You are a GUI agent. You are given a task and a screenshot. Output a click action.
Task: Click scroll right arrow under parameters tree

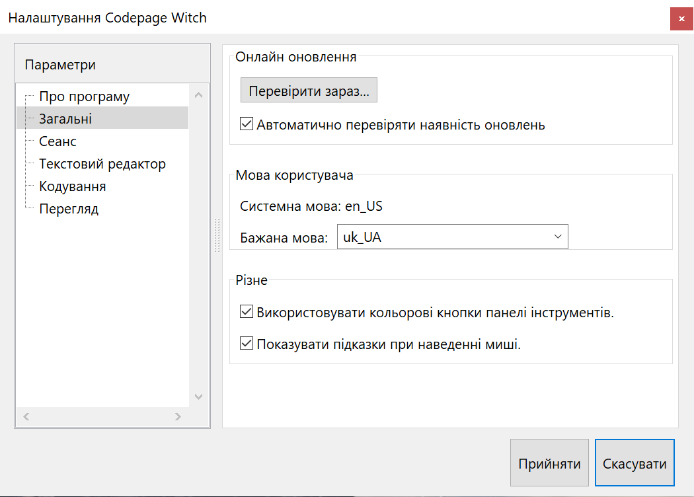[x=178, y=416]
